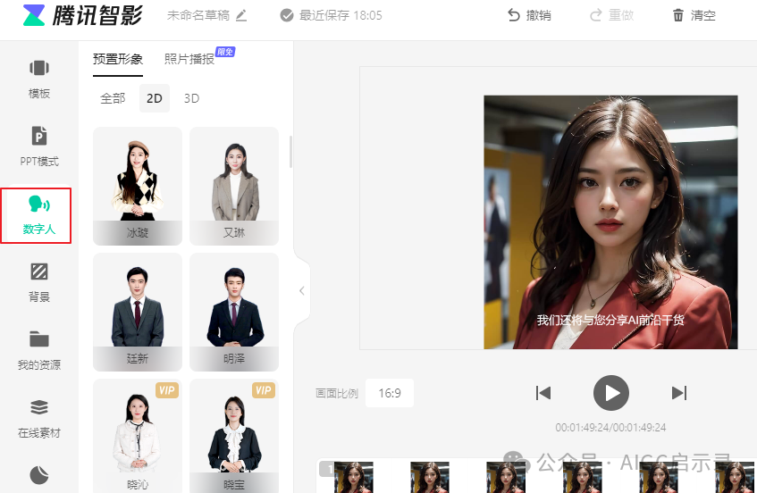Select the 2D filter
The height and width of the screenshot is (493, 757).
[x=155, y=98]
